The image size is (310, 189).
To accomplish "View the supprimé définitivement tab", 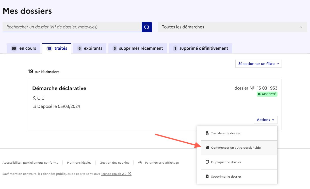I will (200, 48).
